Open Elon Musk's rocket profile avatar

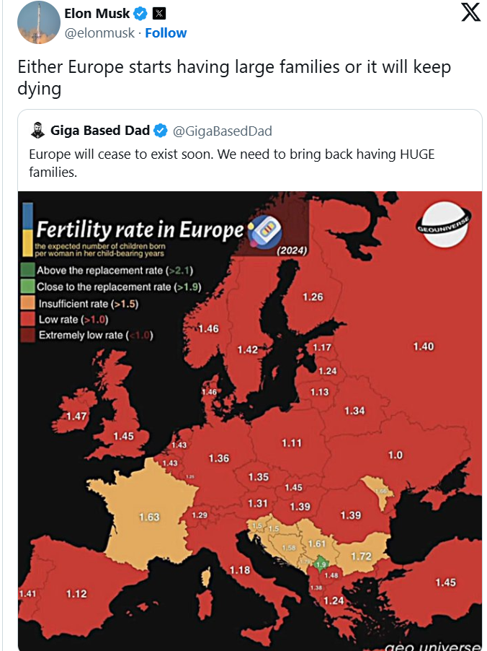pyautogui.click(x=39, y=22)
